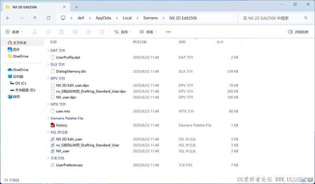Sort by 名称 column header

pyautogui.click(x=54, y=42)
